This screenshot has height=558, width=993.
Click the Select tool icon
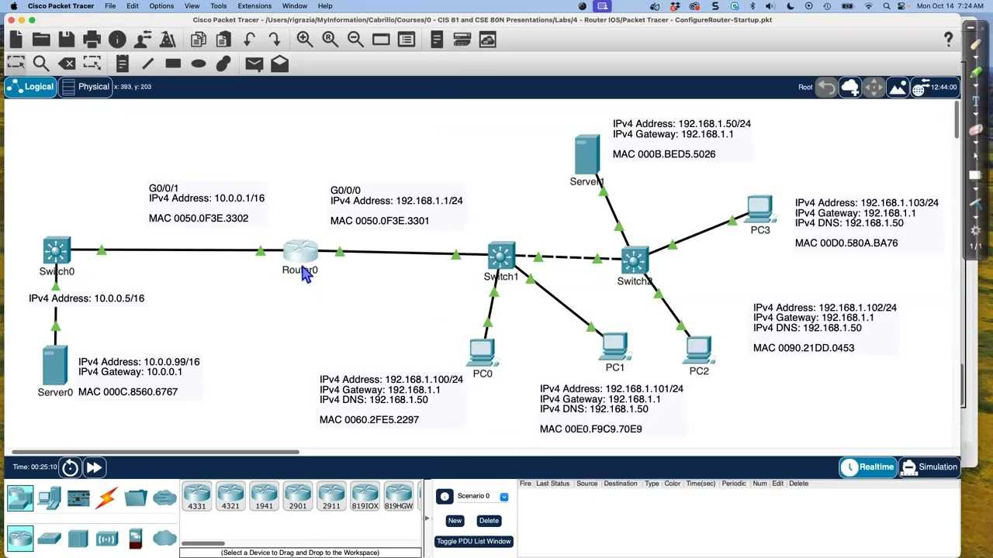(x=16, y=64)
